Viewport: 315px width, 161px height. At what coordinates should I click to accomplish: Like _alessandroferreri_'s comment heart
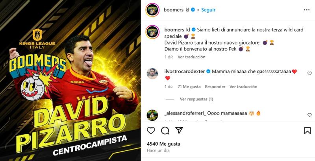309,115
